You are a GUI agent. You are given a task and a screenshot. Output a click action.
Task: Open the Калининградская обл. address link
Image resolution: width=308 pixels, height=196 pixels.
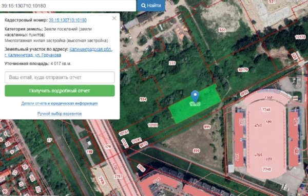(x=91, y=49)
